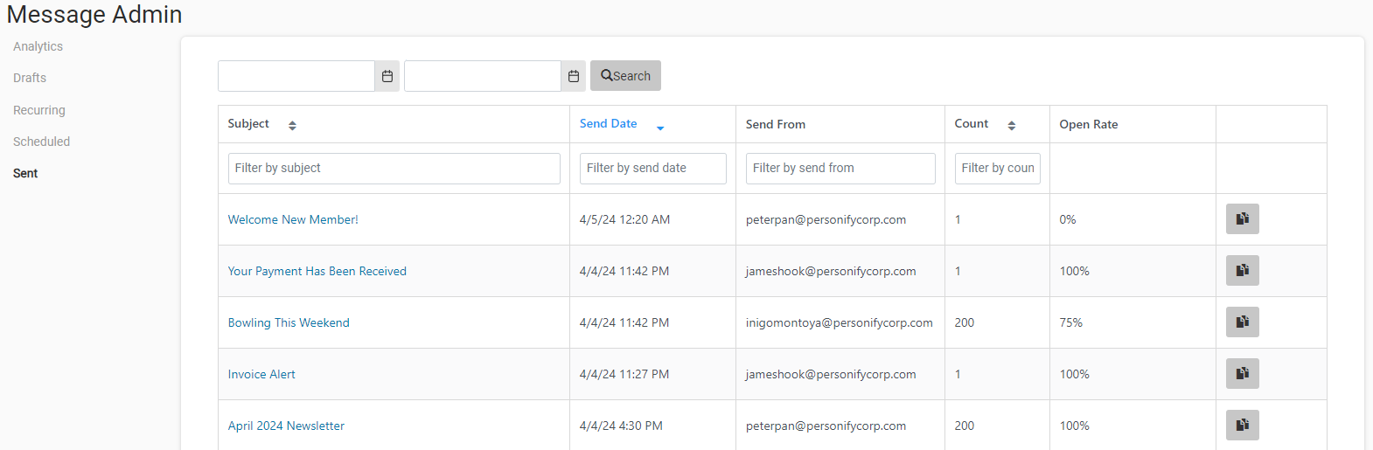This screenshot has width=1373, height=450.
Task: Sort table by Subject column arrows
Action: 292,126
